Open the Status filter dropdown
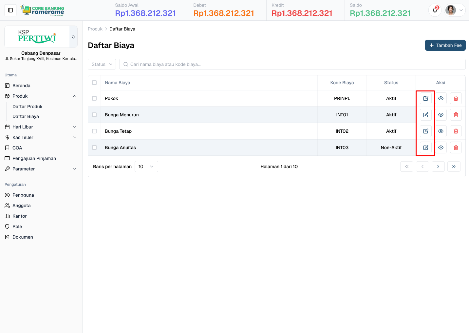Image resolution: width=469 pixels, height=333 pixels. point(102,64)
